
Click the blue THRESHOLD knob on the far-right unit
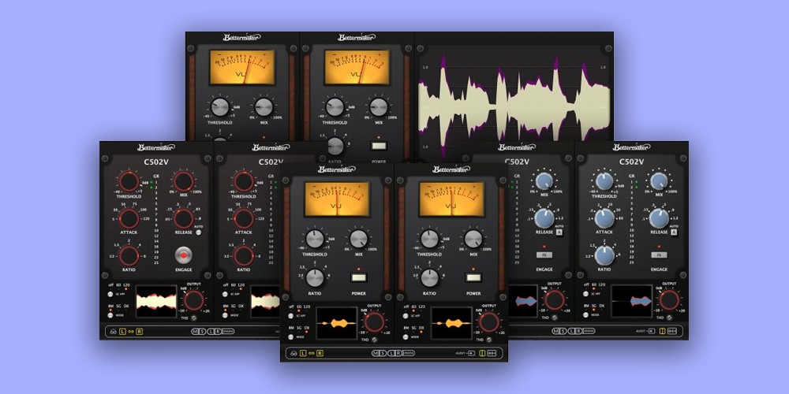pos(604,181)
